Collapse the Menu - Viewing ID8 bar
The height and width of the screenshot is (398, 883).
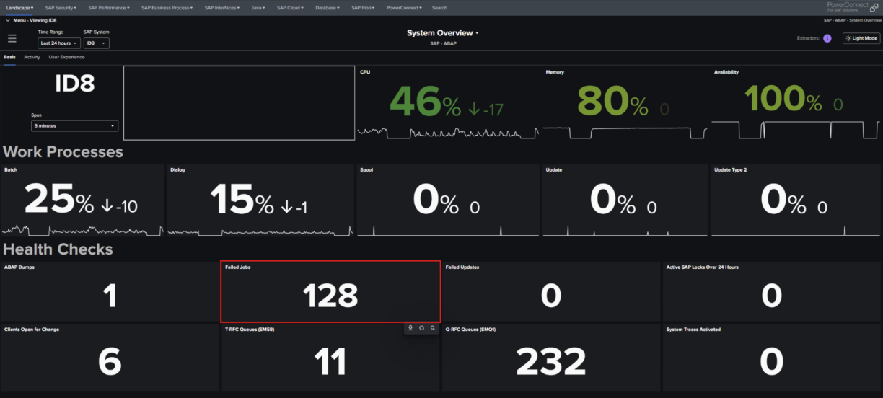pos(7,20)
